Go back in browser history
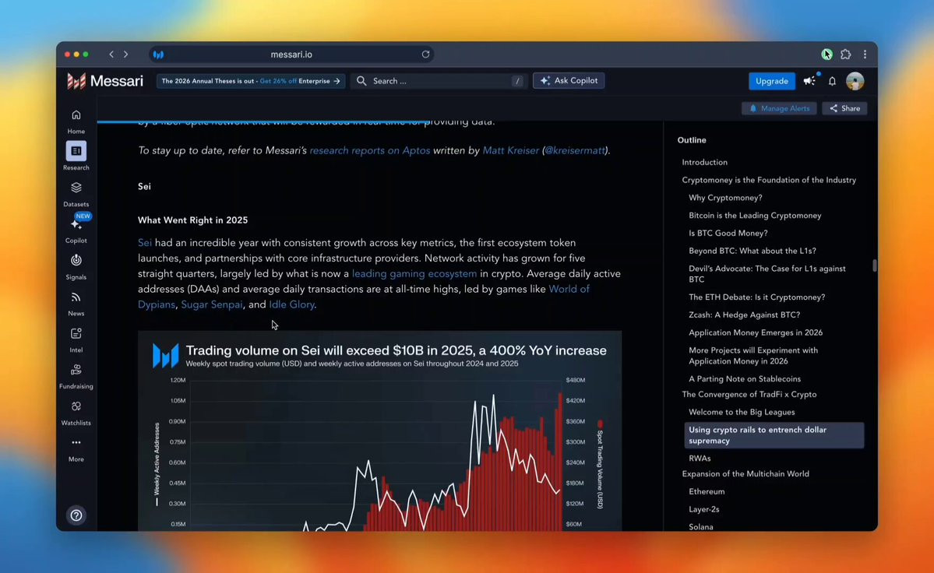934x573 pixels. tap(111, 54)
